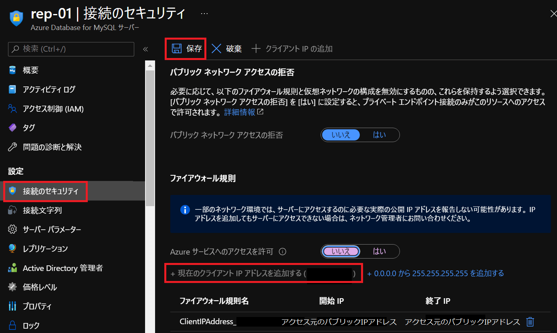557x333 pixels.
Task: Click the ファイアウォール規則 section heading
Action: click(x=203, y=179)
